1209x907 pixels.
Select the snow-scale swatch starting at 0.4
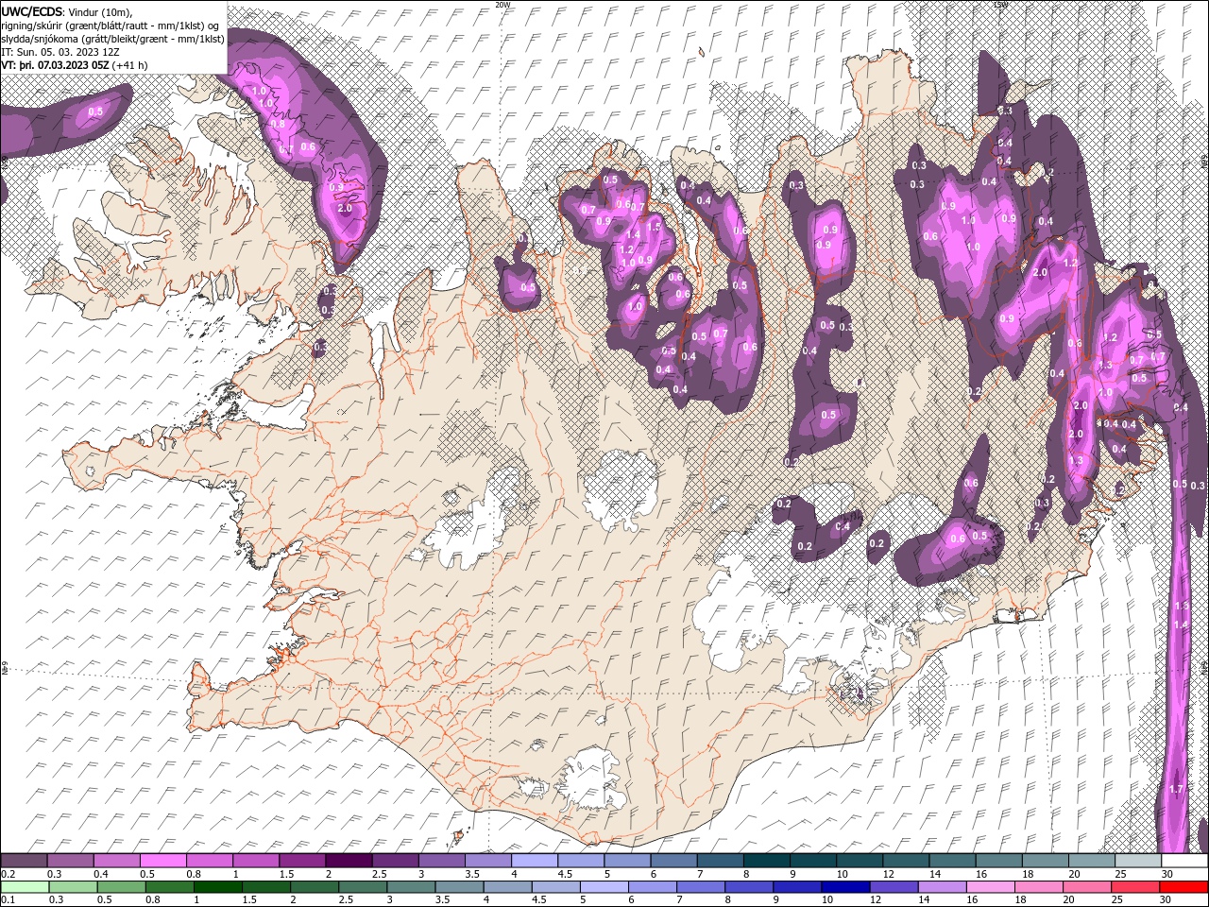click(116, 861)
